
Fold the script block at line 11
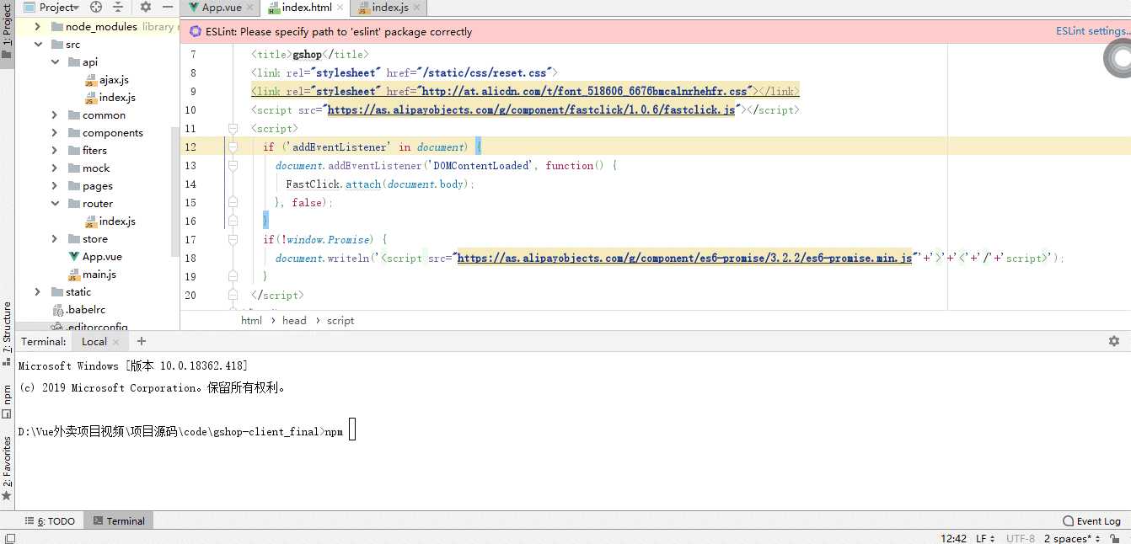click(233, 129)
